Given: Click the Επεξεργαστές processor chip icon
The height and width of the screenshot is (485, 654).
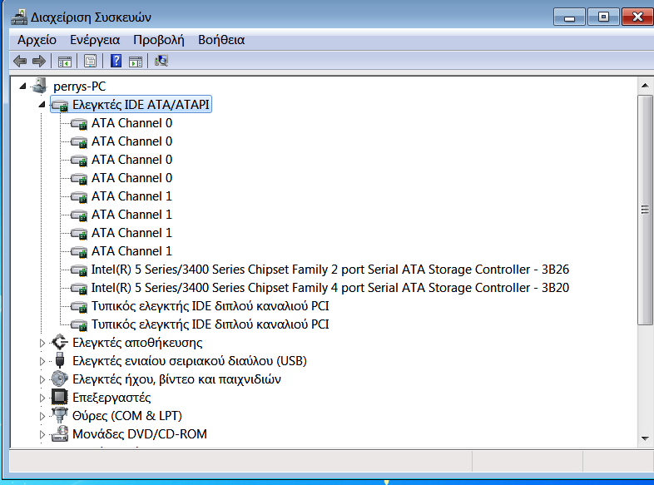Looking at the screenshot, I should tap(59, 397).
